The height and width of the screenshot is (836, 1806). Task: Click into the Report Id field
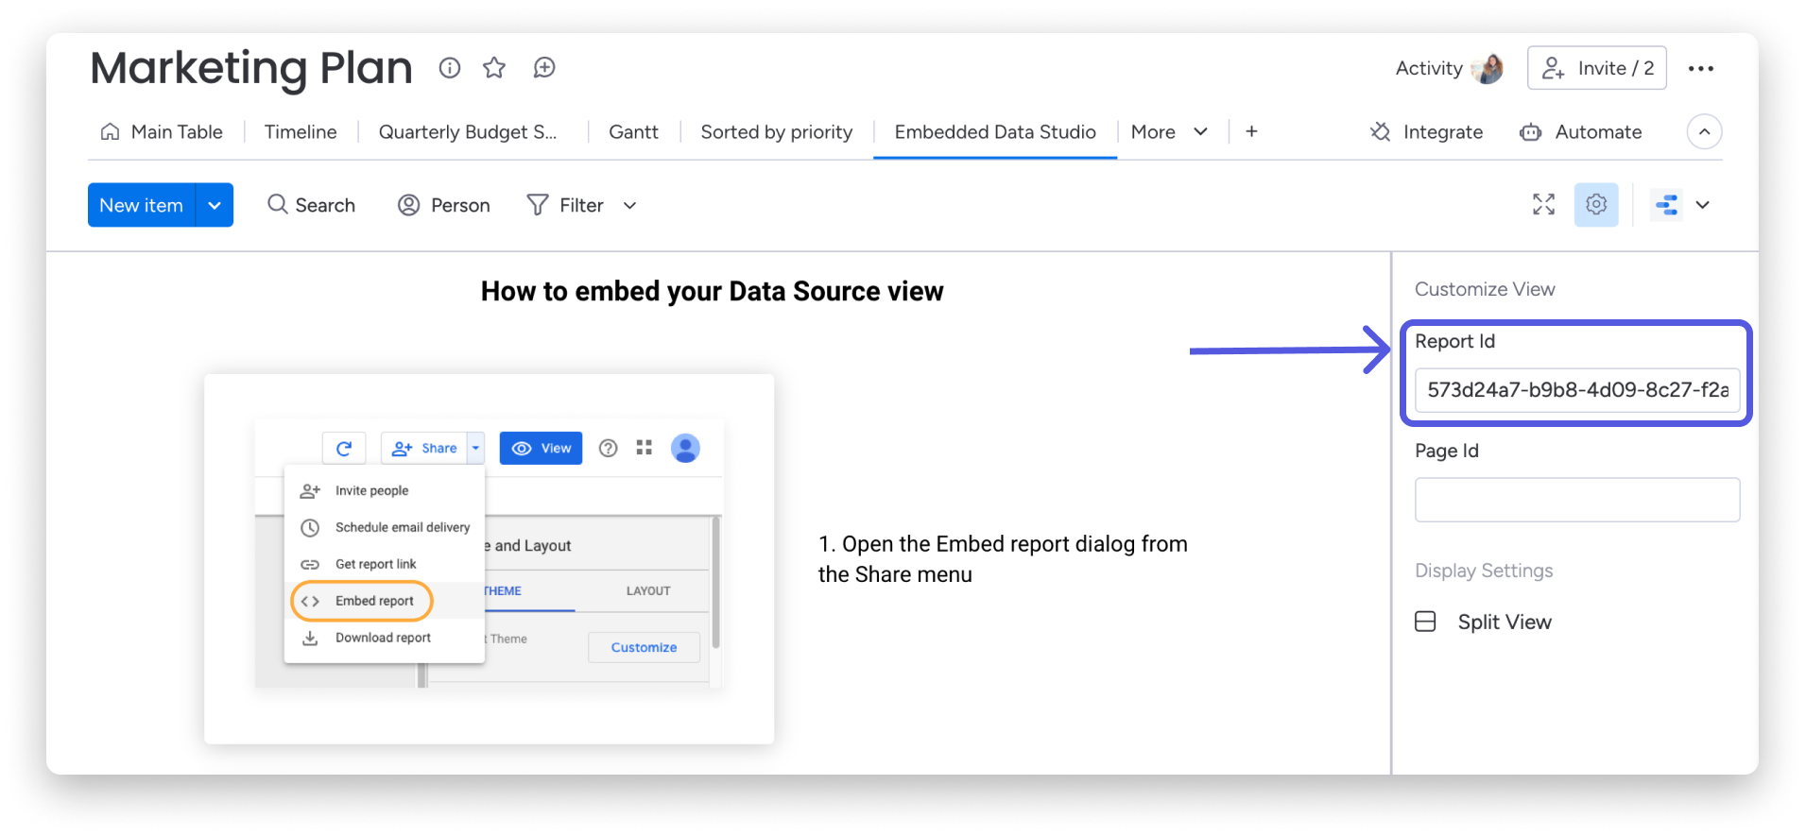pos(1577,390)
